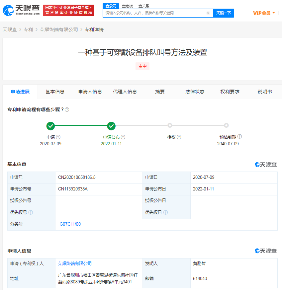
Task: Switch to 查关系 search tab
Action: (x=144, y=6)
